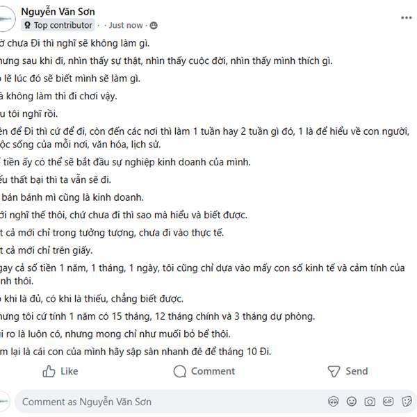Viewport: 417px width, 417px height.
Task: Click the post audience icon beside timestamp
Action: click(154, 25)
